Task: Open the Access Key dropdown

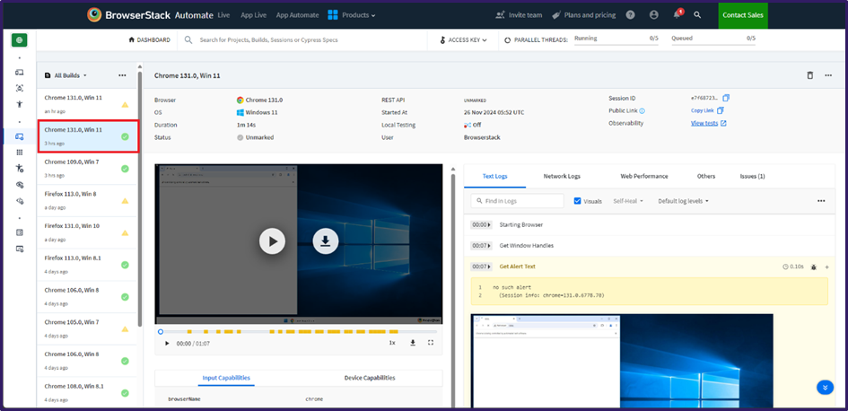Action: (467, 39)
